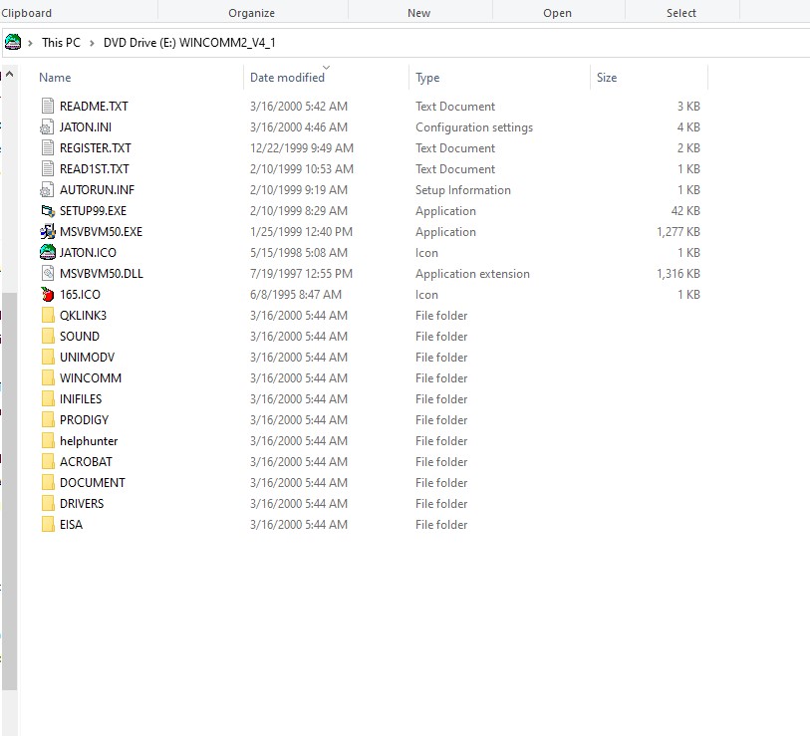Expand chevron after This PC breadcrumb

point(93,43)
